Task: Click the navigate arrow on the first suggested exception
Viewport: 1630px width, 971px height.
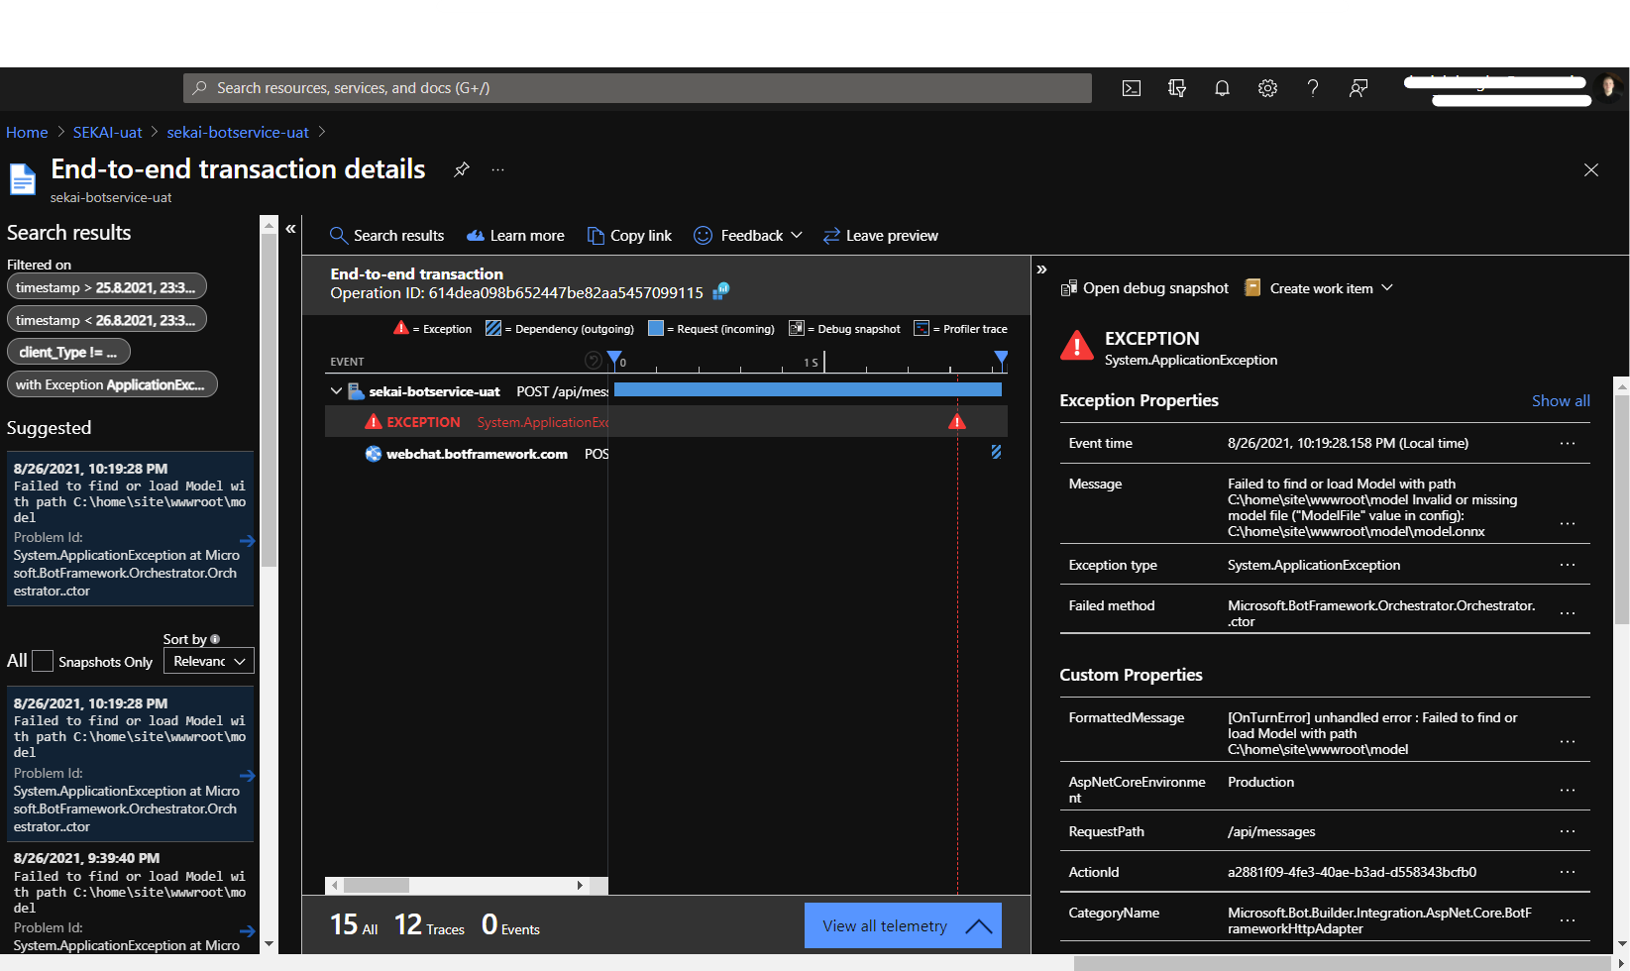Action: coord(247,541)
